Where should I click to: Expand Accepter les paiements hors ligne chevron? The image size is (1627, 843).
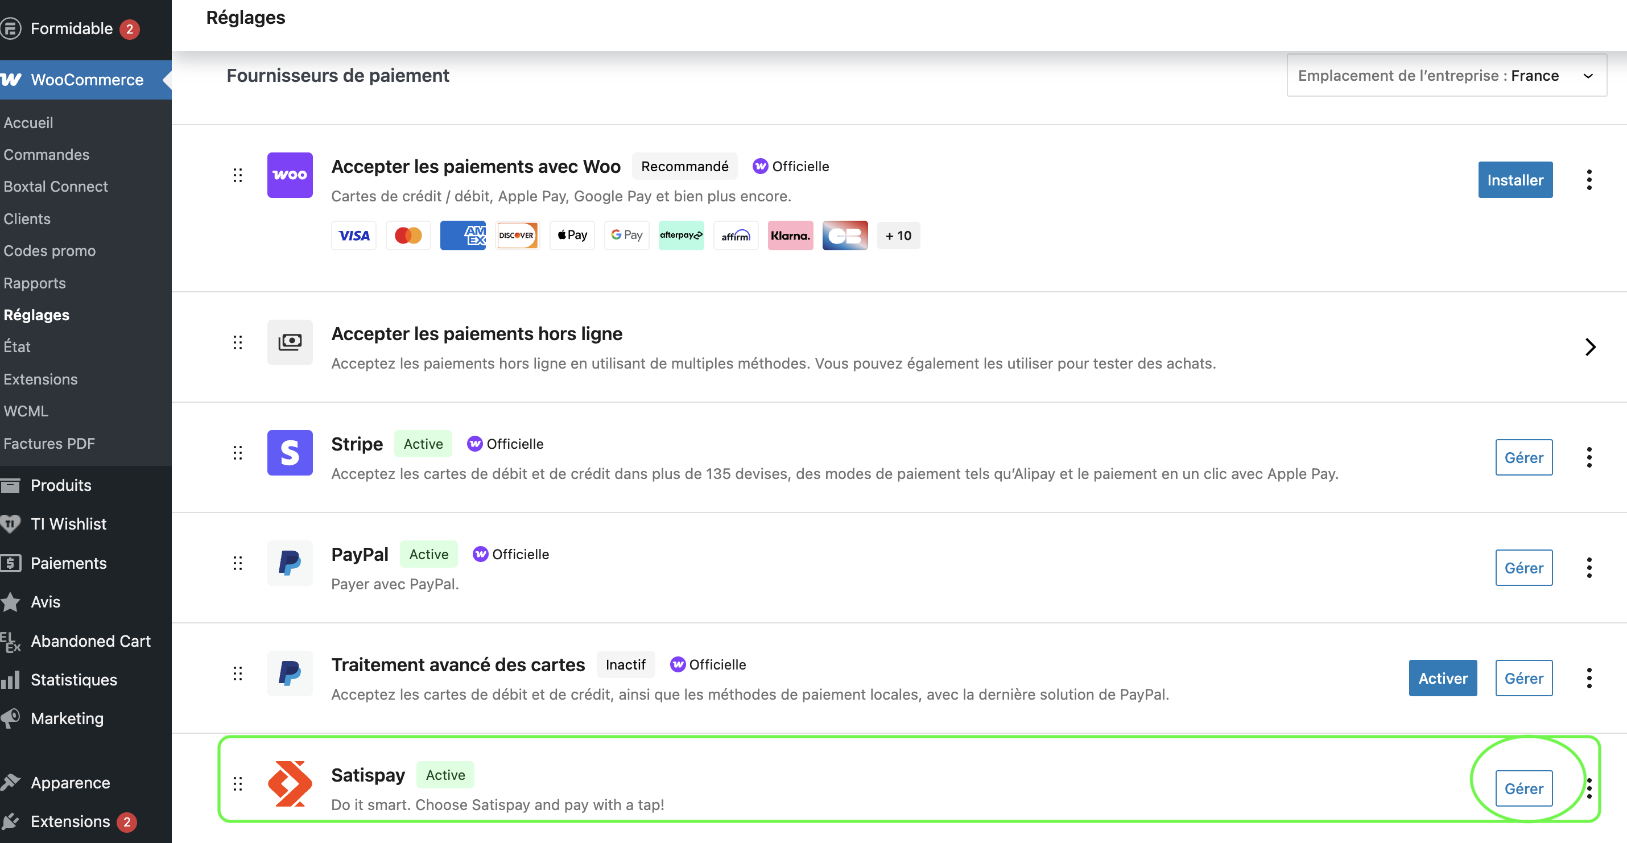click(x=1589, y=346)
